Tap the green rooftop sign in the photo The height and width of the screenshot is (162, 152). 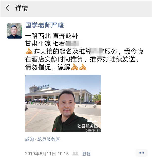point(43,87)
